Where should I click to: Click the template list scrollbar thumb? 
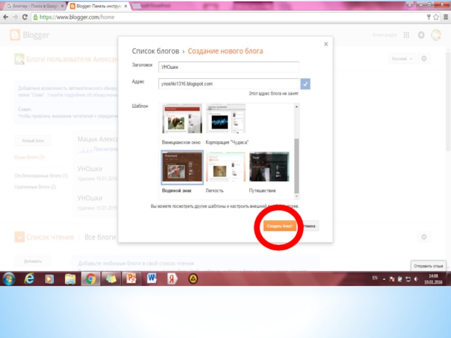tap(297, 166)
